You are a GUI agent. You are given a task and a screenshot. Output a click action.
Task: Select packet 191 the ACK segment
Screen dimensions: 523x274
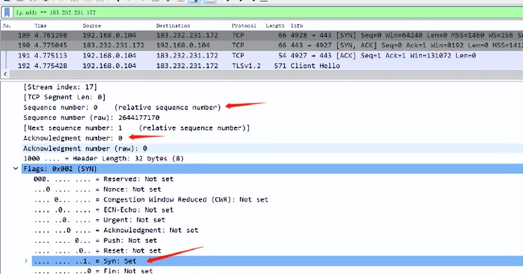click(x=261, y=55)
